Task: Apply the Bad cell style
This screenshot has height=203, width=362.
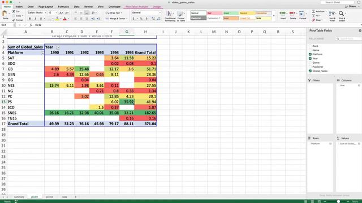Action: [x=214, y=13]
